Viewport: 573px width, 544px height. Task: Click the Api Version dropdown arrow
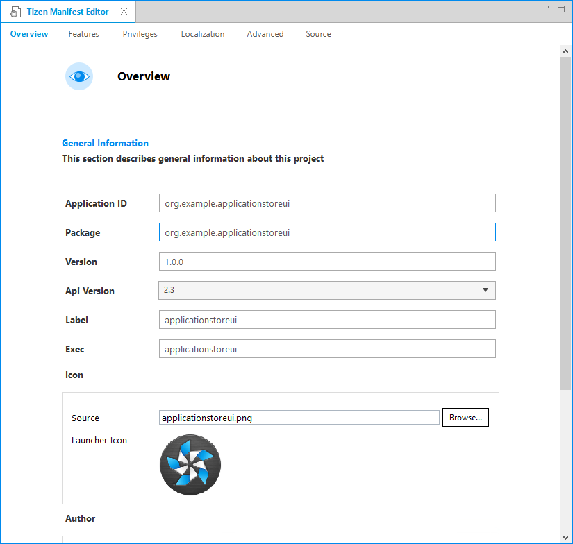coord(485,290)
